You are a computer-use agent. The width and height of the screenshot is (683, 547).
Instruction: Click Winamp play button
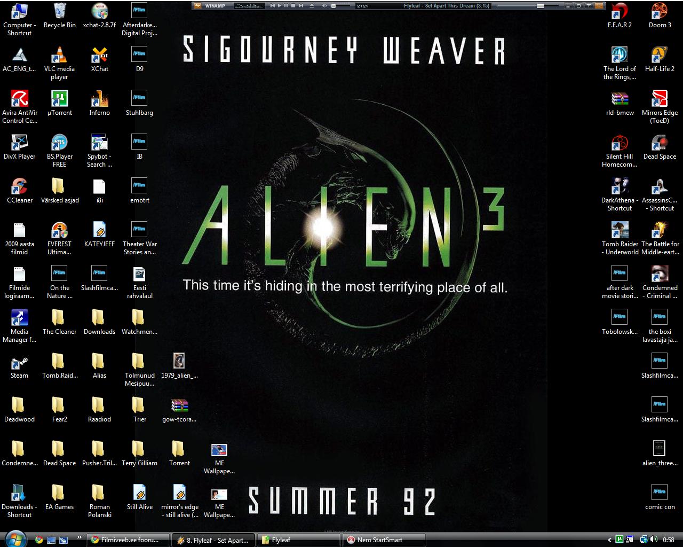[x=280, y=6]
